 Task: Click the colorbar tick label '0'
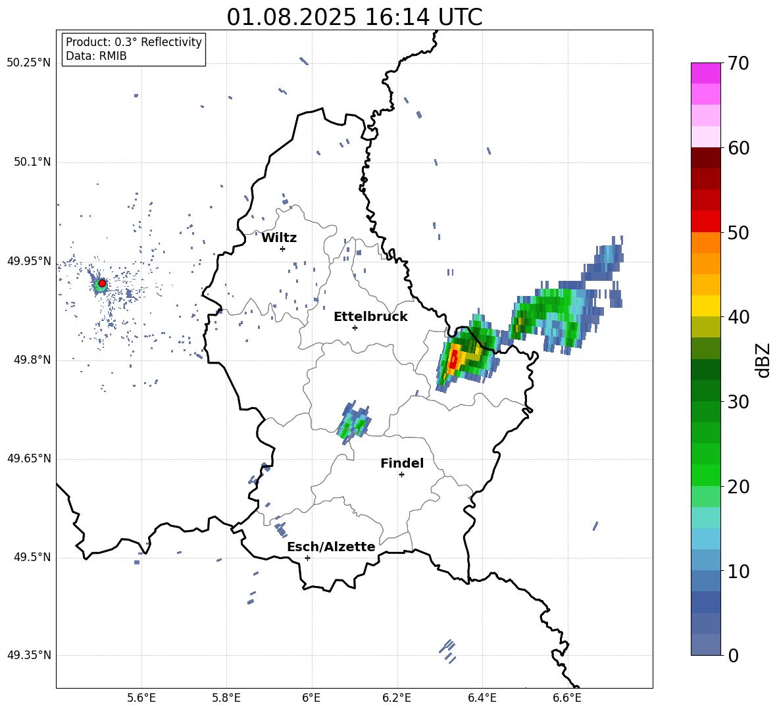tap(733, 655)
